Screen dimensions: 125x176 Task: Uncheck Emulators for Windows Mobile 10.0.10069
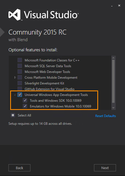click(25, 106)
